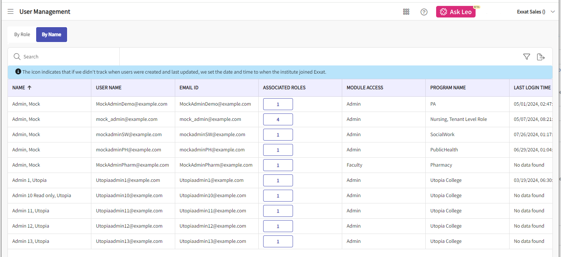
Task: Open associated roles for MockAdminDemo user
Action: point(278,104)
